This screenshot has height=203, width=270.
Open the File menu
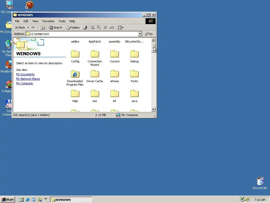[x=17, y=21]
